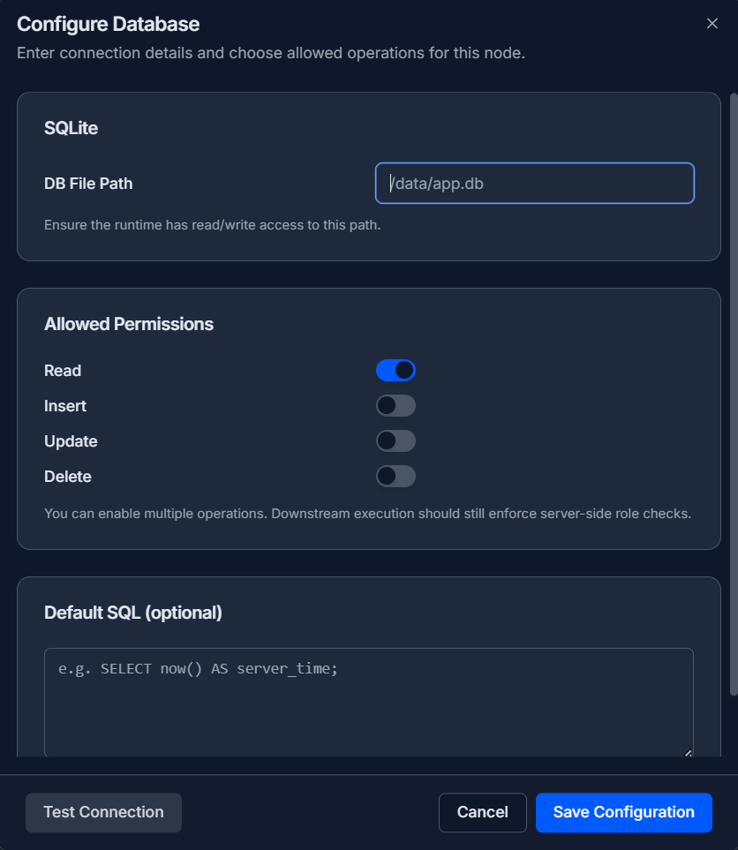Click the DB File Path input field
738x850 pixels.
tap(535, 184)
